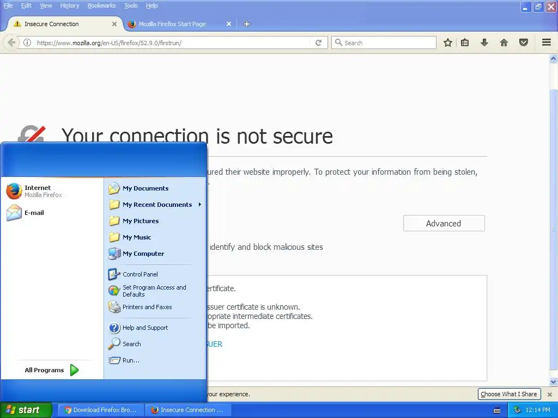Image resolution: width=558 pixels, height=418 pixels.
Task: Click the Advanced button
Action: [x=444, y=223]
